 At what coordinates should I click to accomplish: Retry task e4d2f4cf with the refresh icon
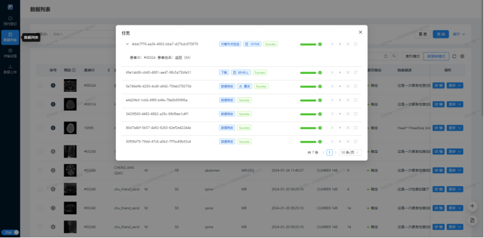(x=356, y=100)
